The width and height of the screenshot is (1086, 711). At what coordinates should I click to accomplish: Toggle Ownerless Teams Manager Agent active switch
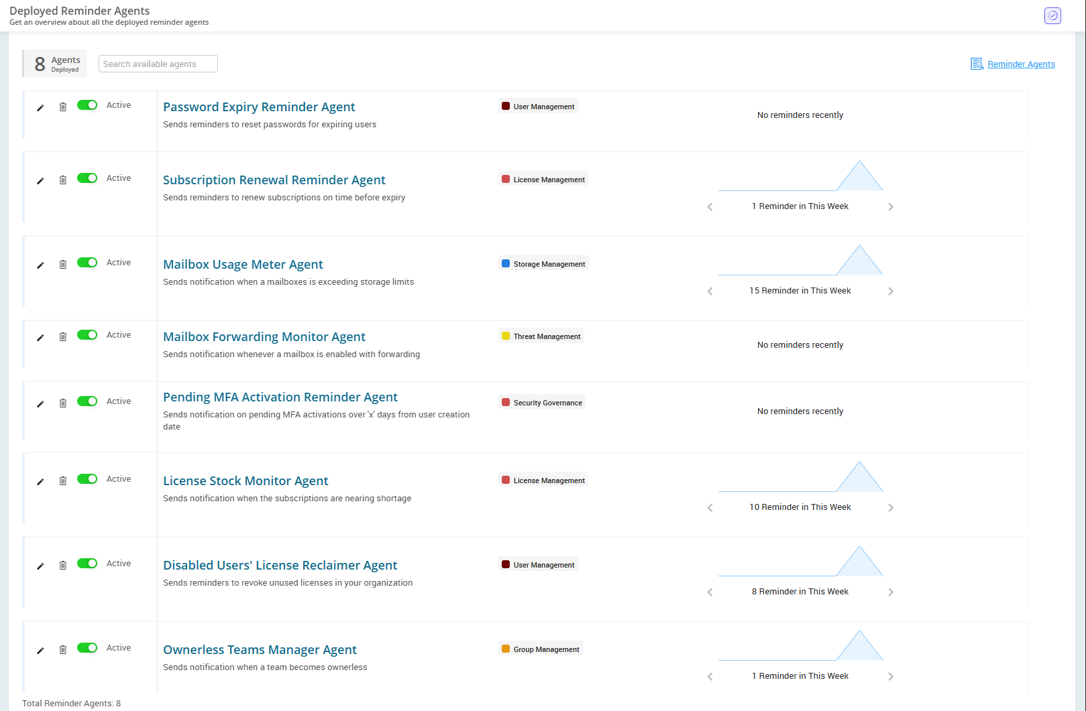click(x=87, y=648)
